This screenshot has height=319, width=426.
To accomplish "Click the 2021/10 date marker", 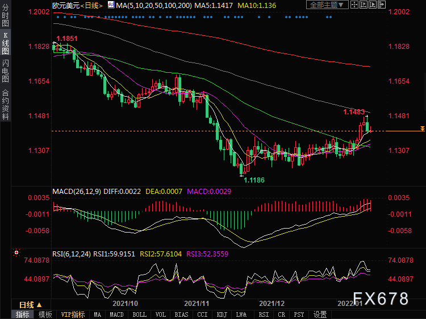I will tap(126, 304).
